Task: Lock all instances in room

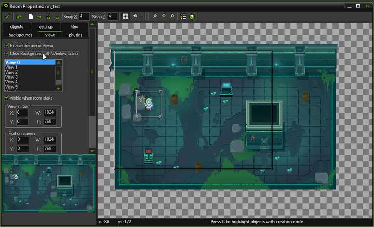Action: pyautogui.click(x=48, y=17)
